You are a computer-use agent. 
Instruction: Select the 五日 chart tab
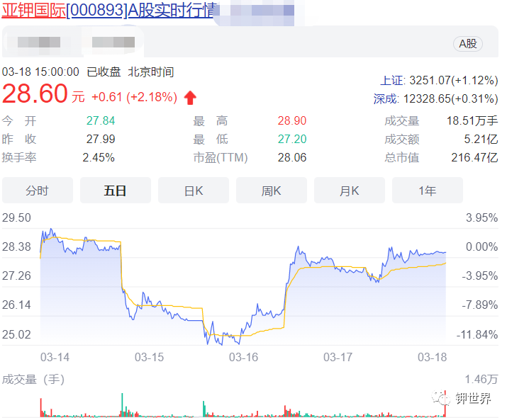116,191
